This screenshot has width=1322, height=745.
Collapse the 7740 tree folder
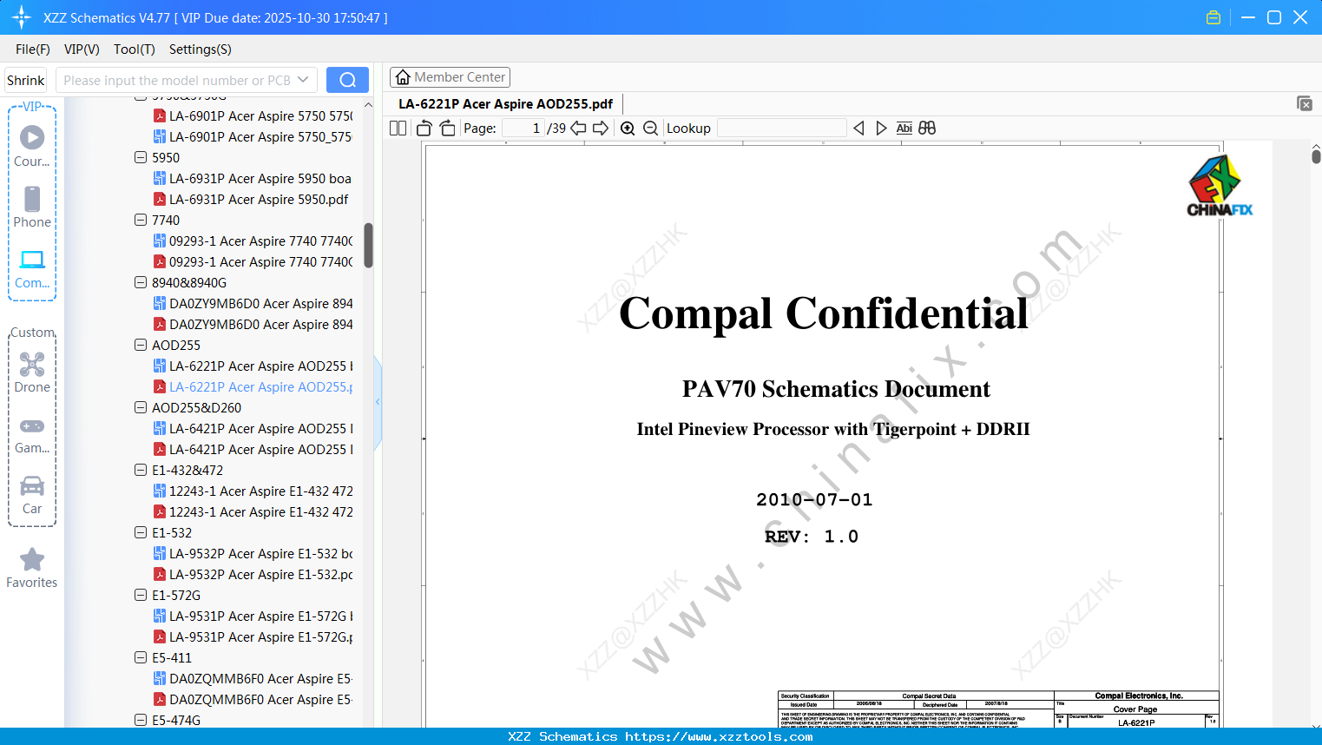click(141, 221)
